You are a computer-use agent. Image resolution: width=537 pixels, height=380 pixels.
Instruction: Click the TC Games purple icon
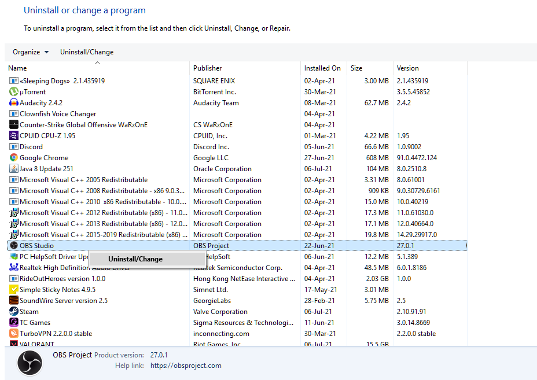tap(14, 322)
